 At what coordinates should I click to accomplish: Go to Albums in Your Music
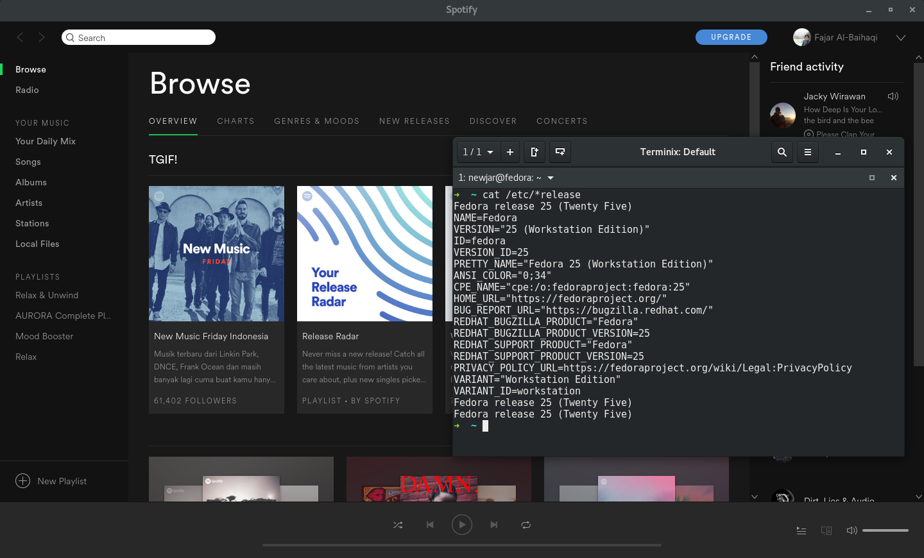coord(31,182)
